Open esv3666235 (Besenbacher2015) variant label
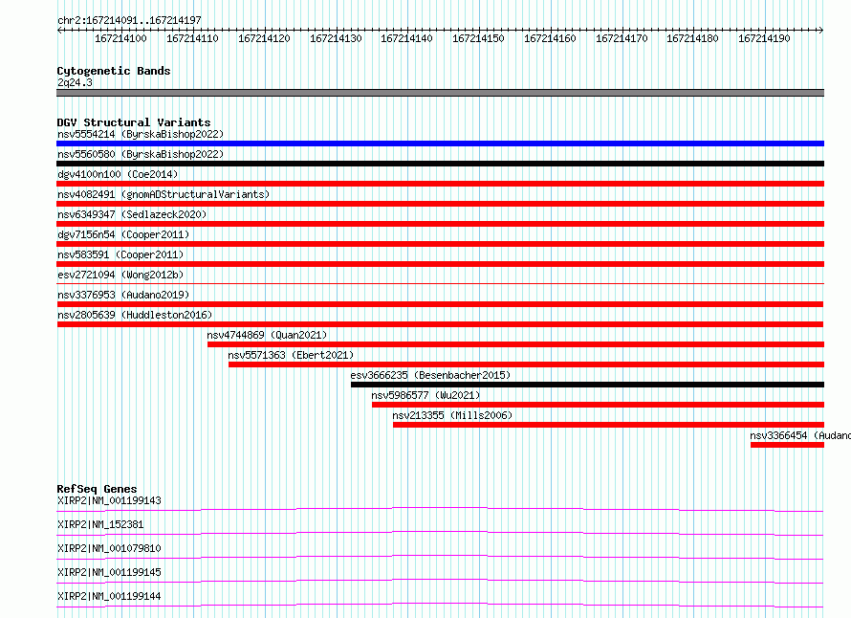This screenshot has height=618, width=851. point(430,375)
